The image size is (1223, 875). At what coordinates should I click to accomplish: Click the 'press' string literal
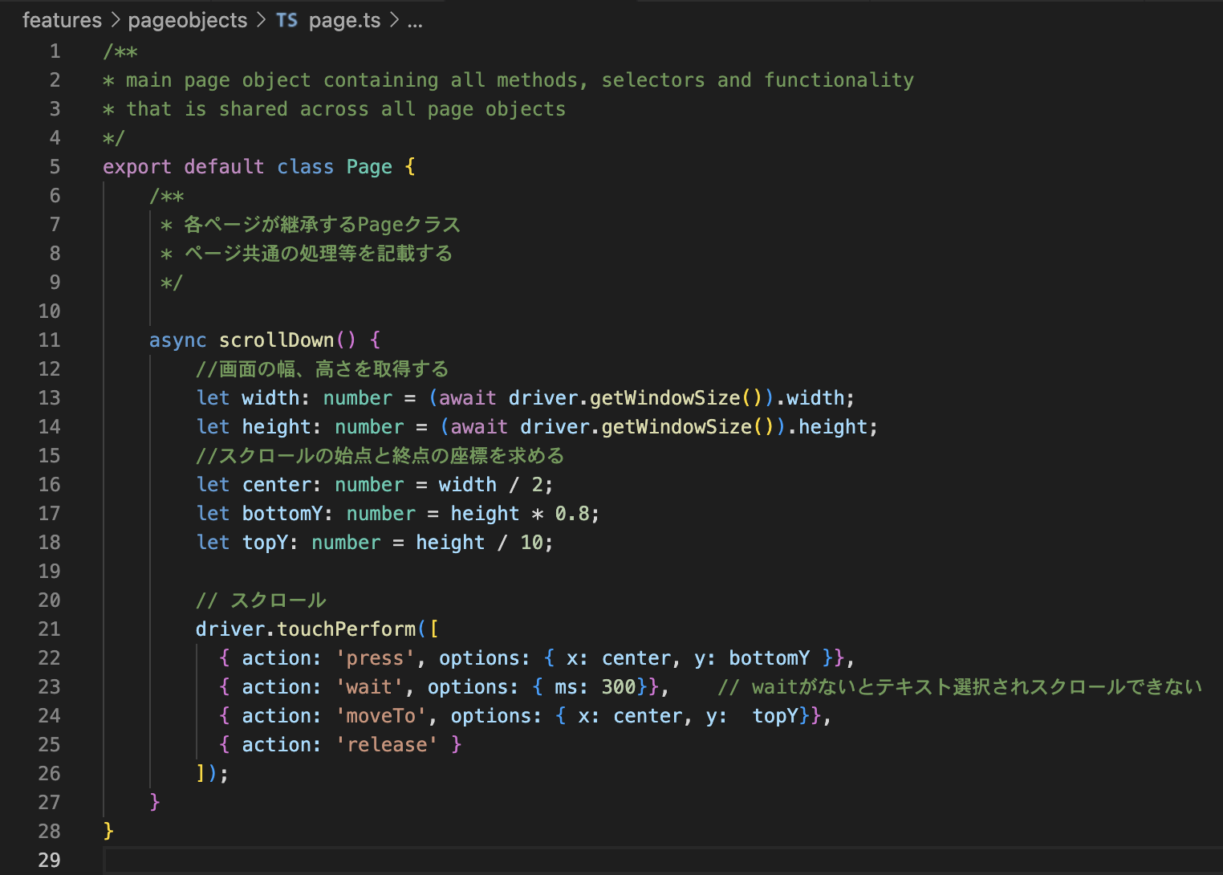click(x=375, y=658)
